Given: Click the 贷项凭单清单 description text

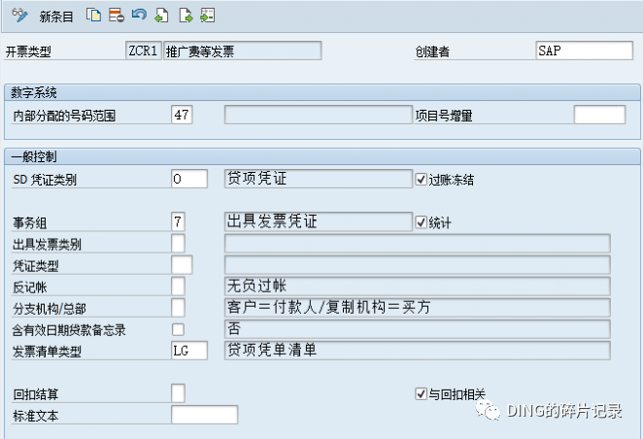Looking at the screenshot, I should tap(272, 350).
